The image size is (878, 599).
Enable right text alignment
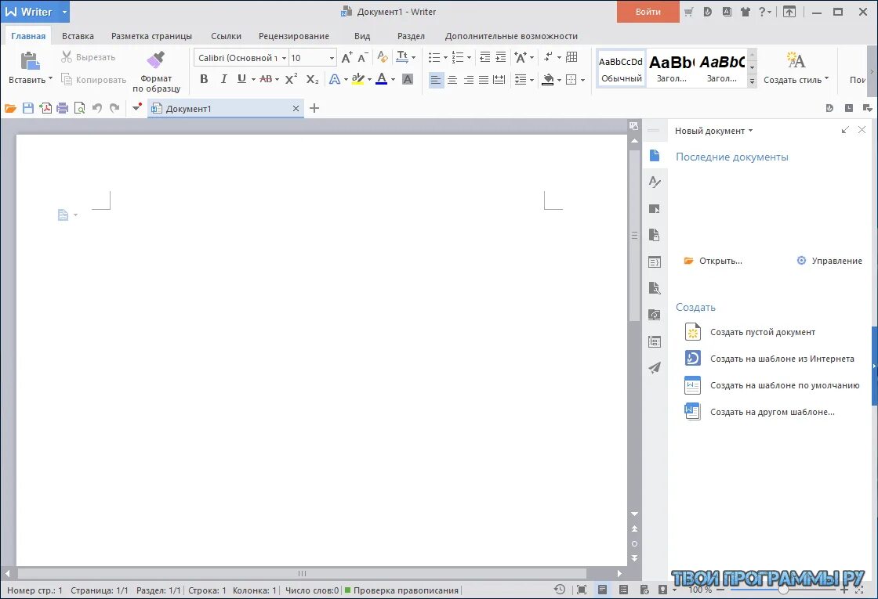[468, 79]
